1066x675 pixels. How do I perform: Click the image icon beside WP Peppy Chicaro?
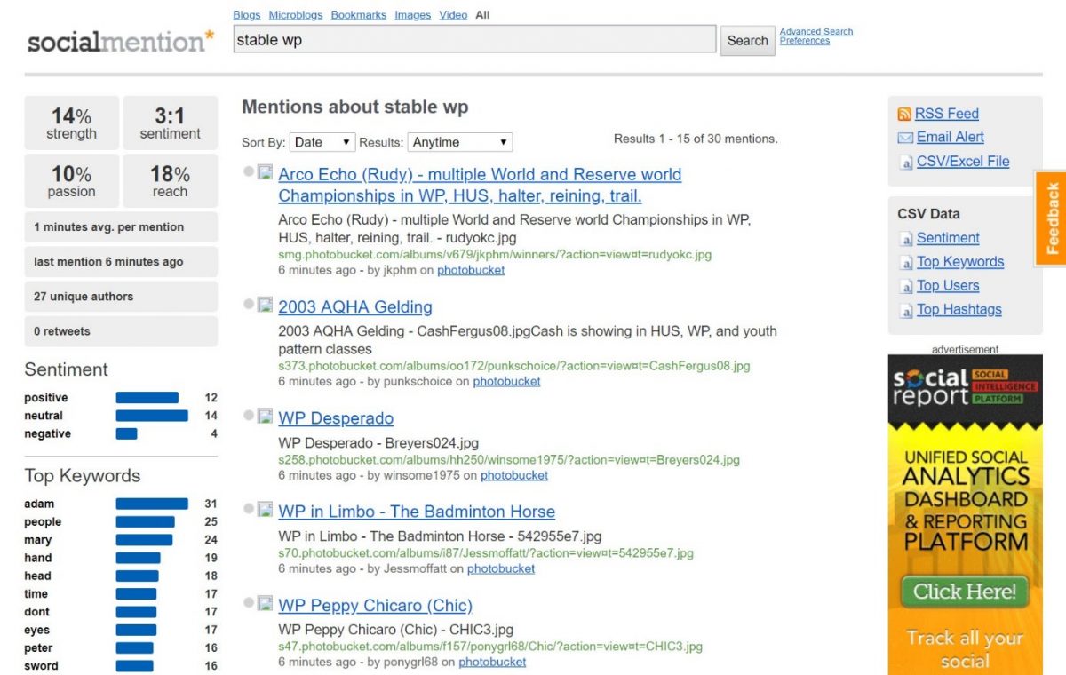click(265, 603)
